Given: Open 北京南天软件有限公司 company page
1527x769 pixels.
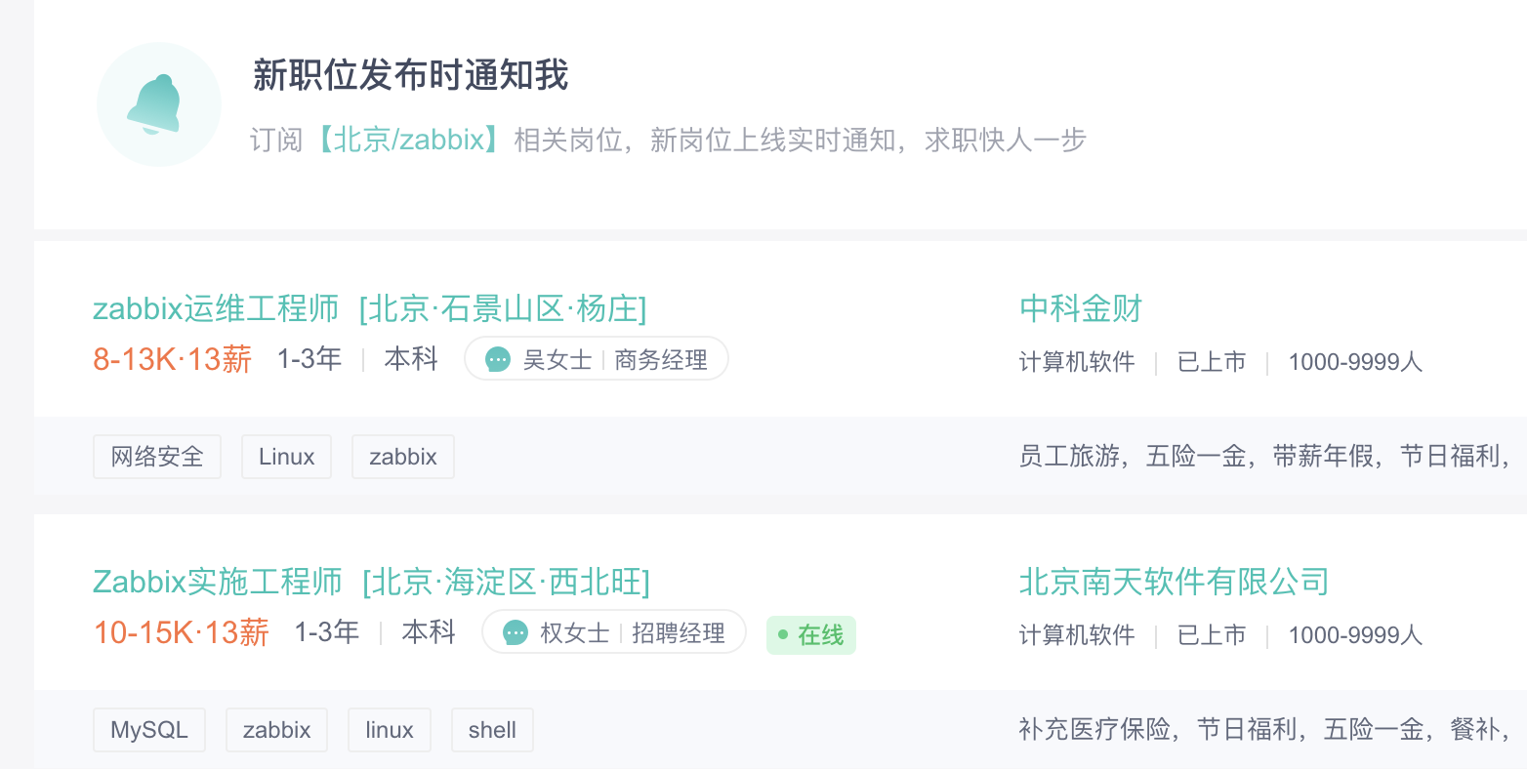Looking at the screenshot, I should click(x=1174, y=583).
